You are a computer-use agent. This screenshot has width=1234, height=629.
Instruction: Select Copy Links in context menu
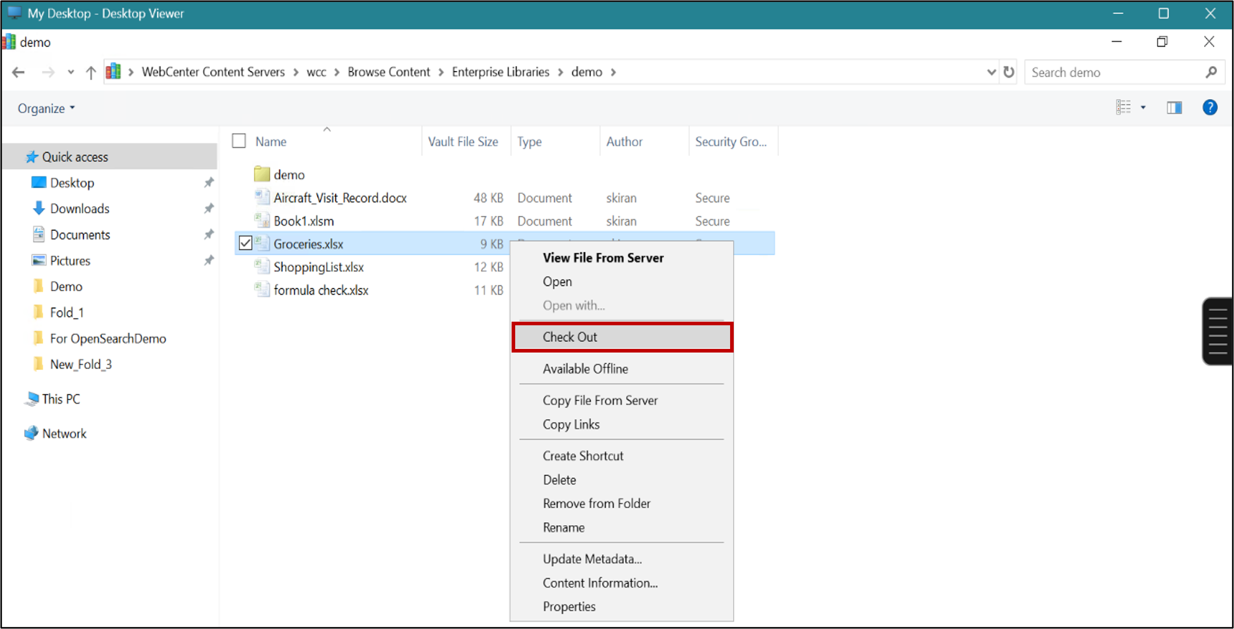571,424
